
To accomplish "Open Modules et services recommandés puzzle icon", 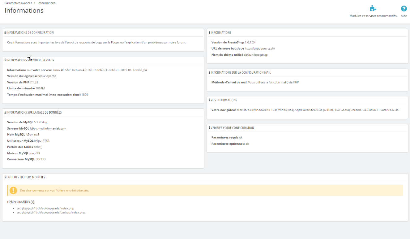I will pos(373,9).
